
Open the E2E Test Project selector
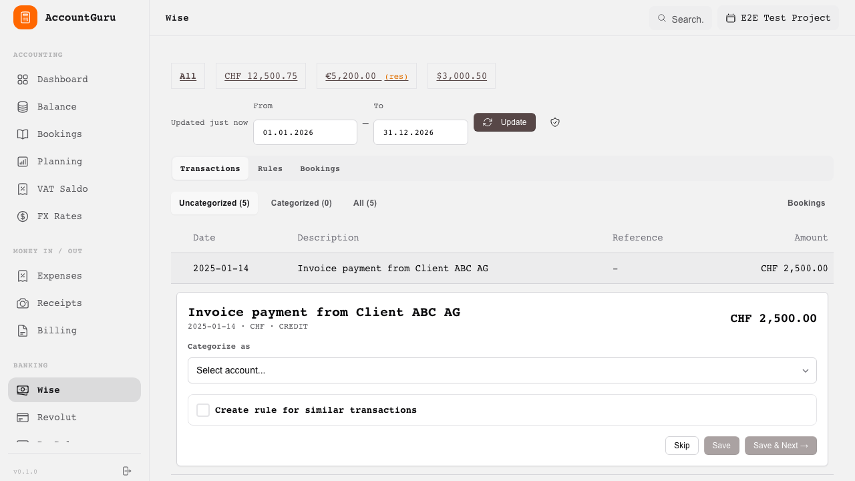(778, 18)
